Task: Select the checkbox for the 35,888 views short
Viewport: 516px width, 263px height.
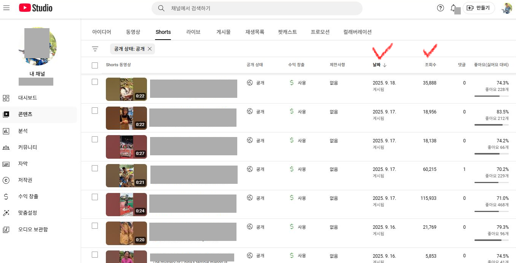Action: (x=95, y=82)
